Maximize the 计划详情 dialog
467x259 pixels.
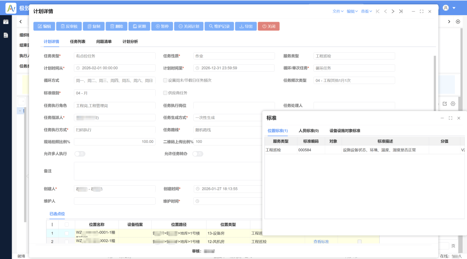click(x=422, y=11)
